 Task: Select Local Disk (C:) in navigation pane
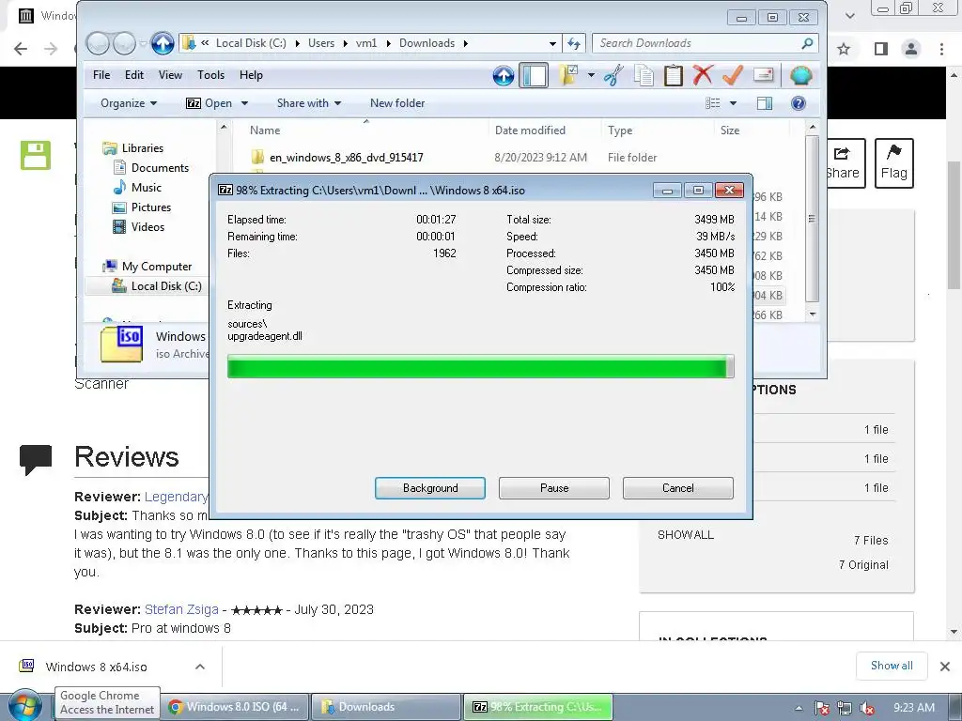pos(165,285)
